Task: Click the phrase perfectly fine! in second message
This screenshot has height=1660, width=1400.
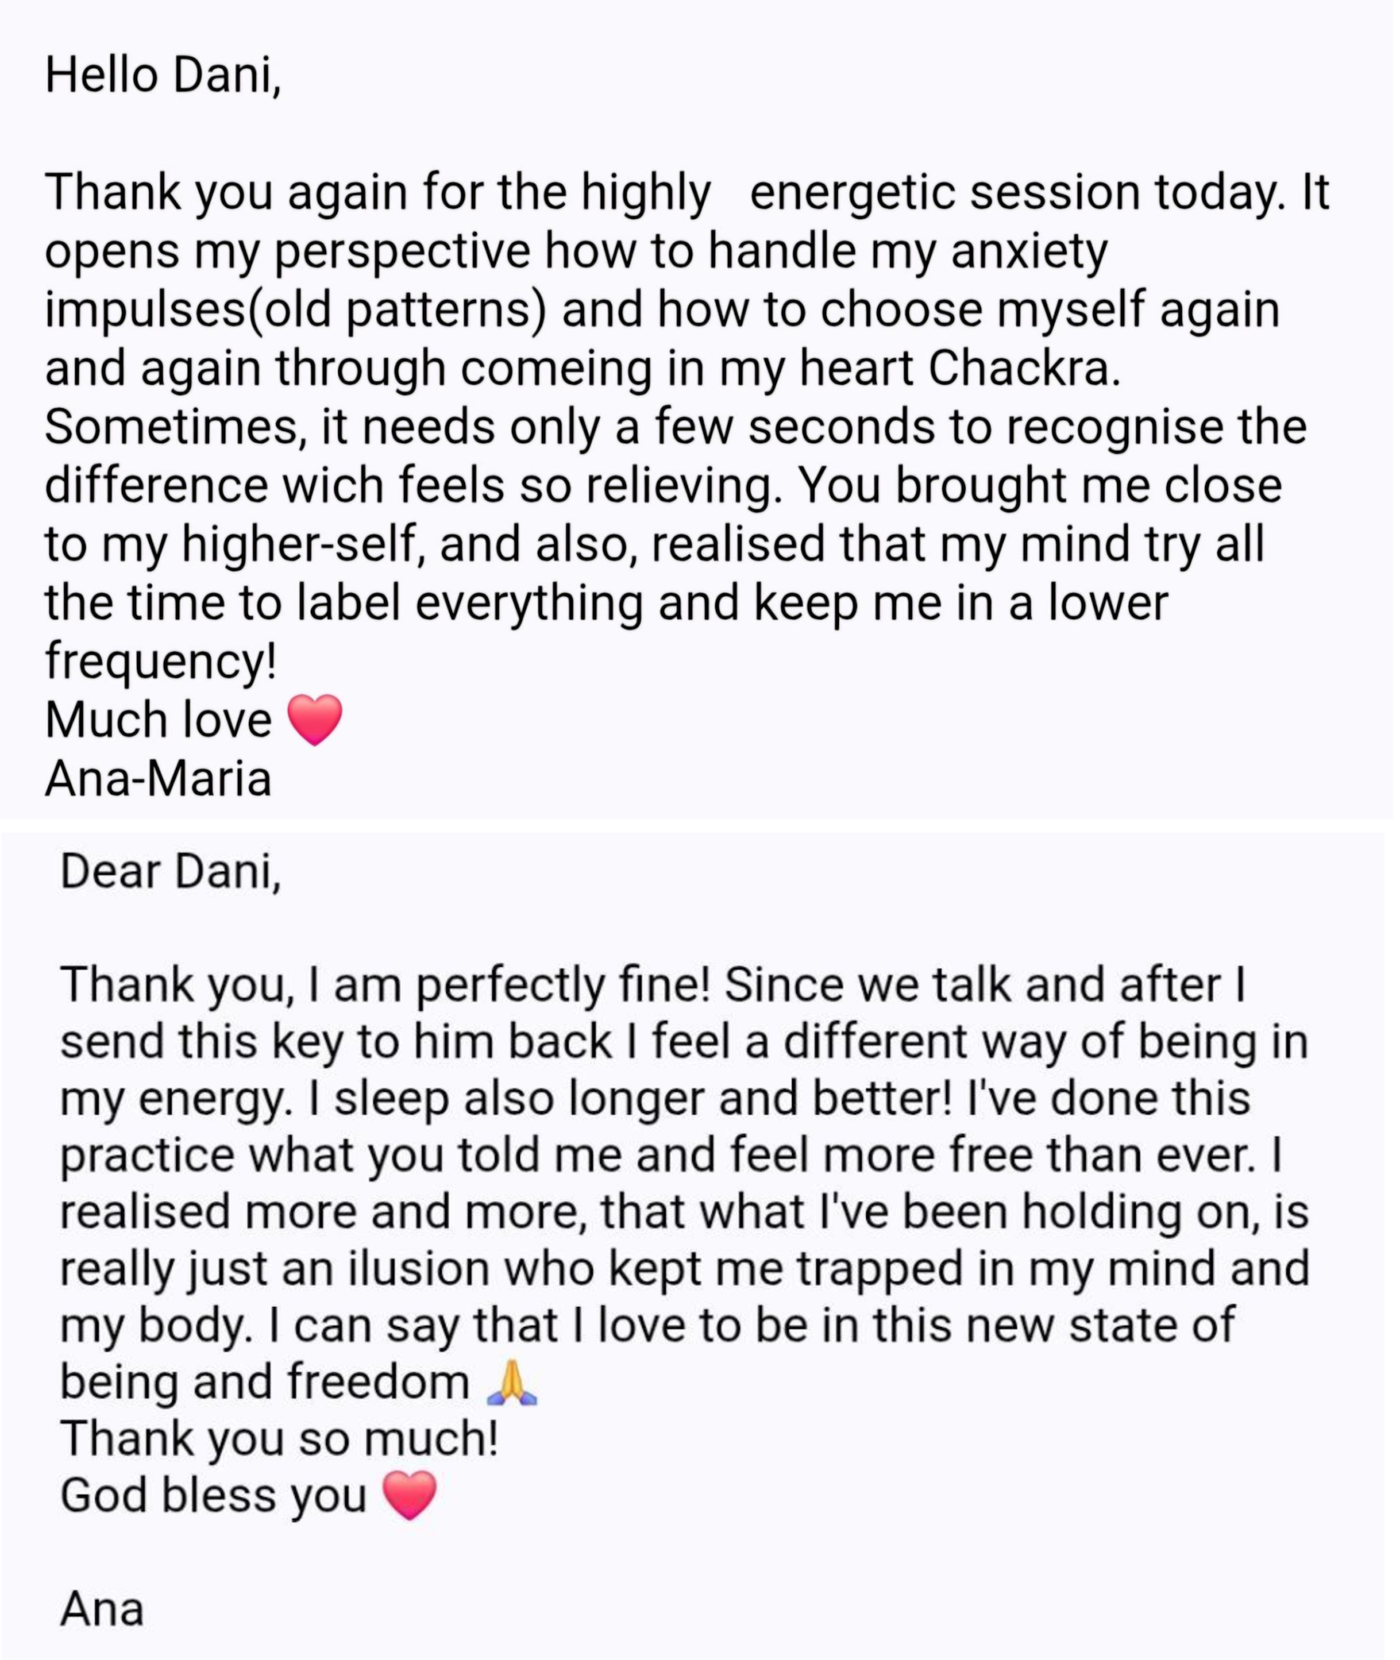Action: [x=563, y=986]
